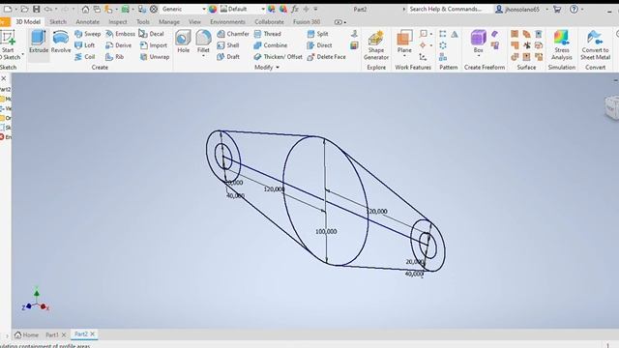Expand the Plane dropdown arrow

point(404,56)
